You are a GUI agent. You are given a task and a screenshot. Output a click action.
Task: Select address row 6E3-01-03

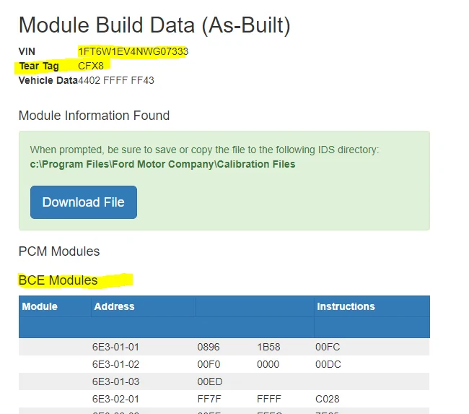tap(115, 381)
